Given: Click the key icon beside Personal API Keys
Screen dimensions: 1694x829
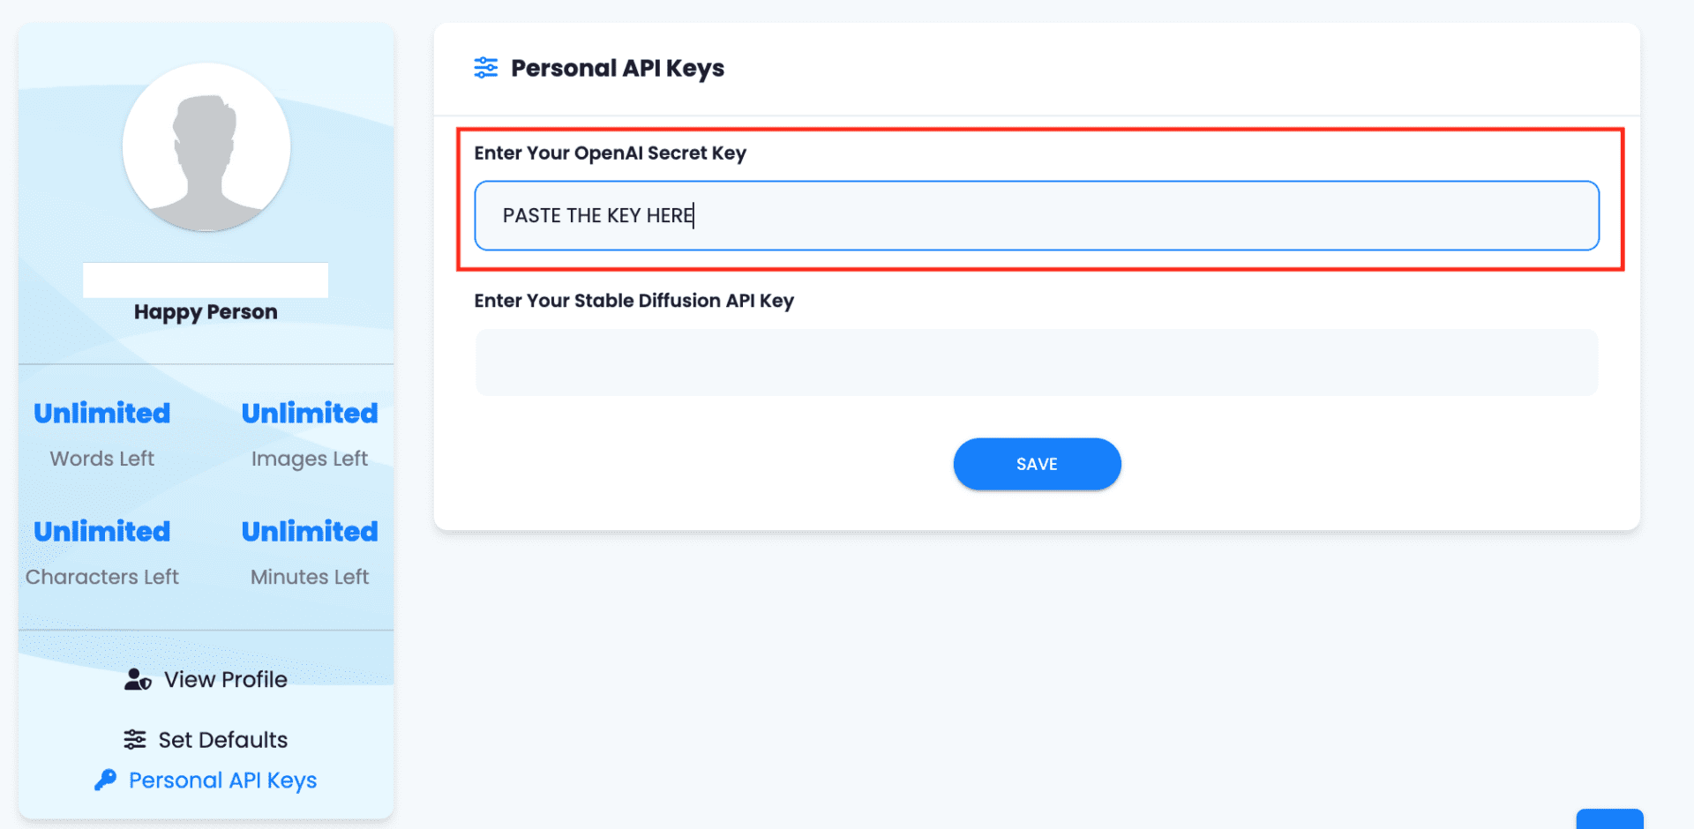Looking at the screenshot, I should point(106,780).
